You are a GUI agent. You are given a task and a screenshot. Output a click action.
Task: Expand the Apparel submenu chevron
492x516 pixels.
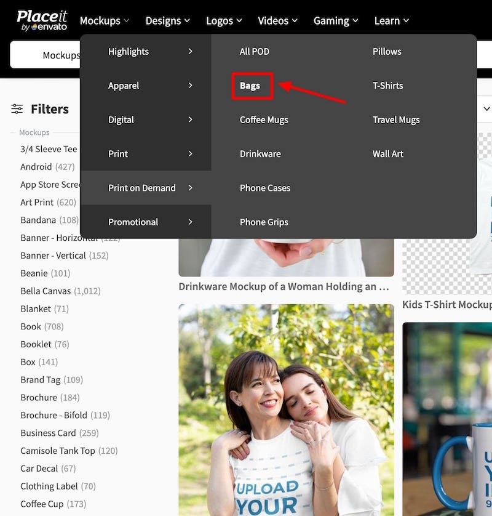(x=190, y=86)
